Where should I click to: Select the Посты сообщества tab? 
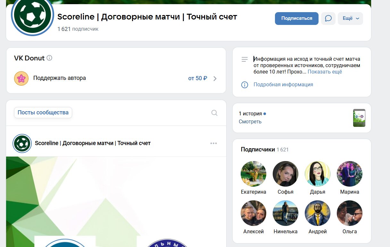tap(43, 112)
